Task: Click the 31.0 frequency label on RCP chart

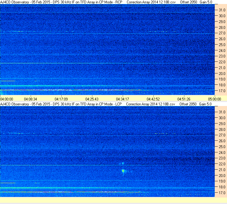Action: tap(222, 10)
